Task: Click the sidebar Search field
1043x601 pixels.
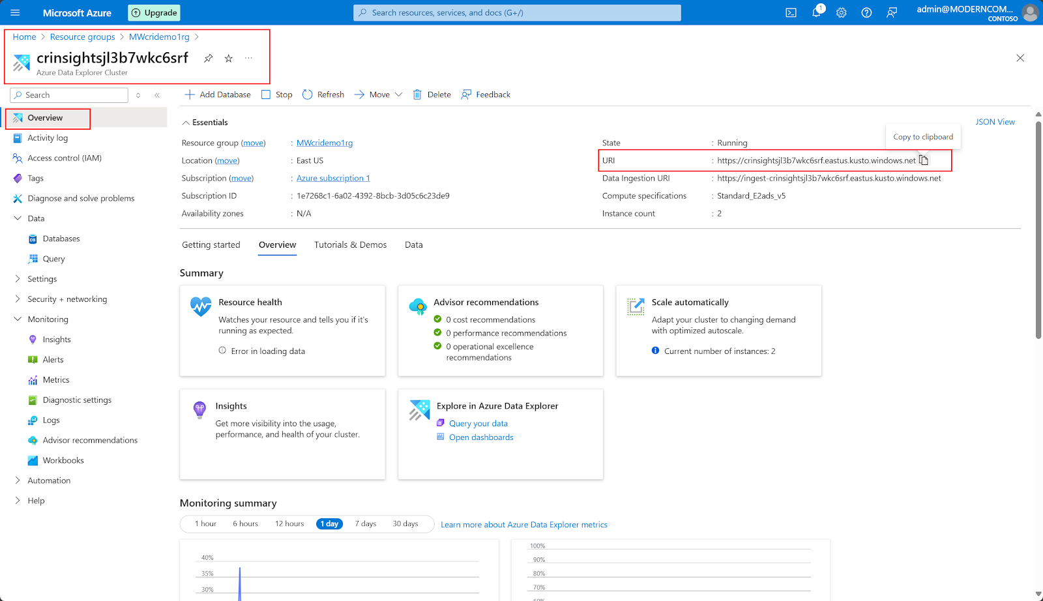Action: point(69,95)
